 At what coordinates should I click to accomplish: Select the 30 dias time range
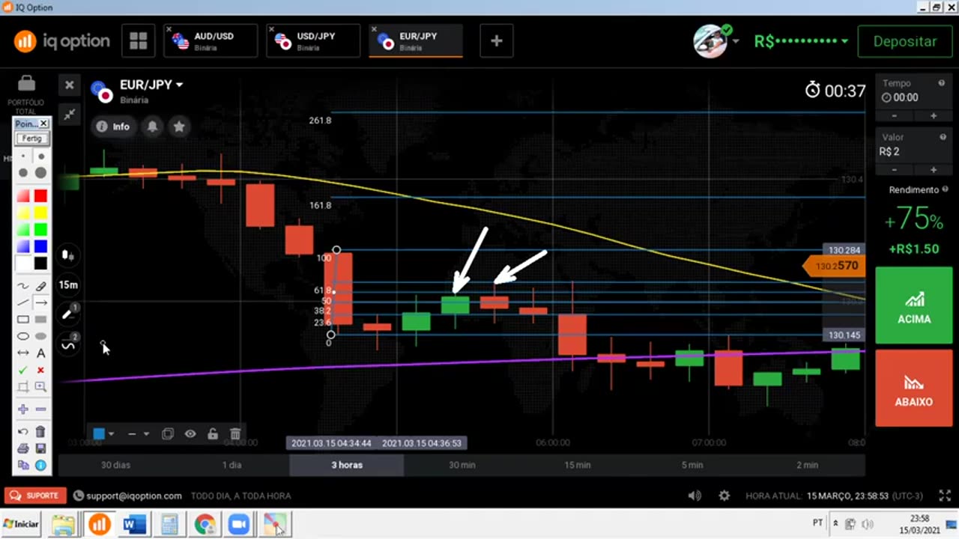[115, 465]
